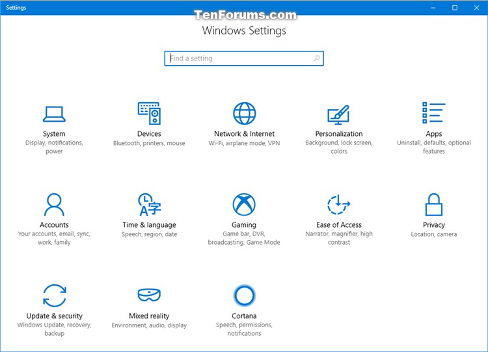Image resolution: width=488 pixels, height=352 pixels.
Task: Open the Update & security arrows icon
Action: click(55, 295)
